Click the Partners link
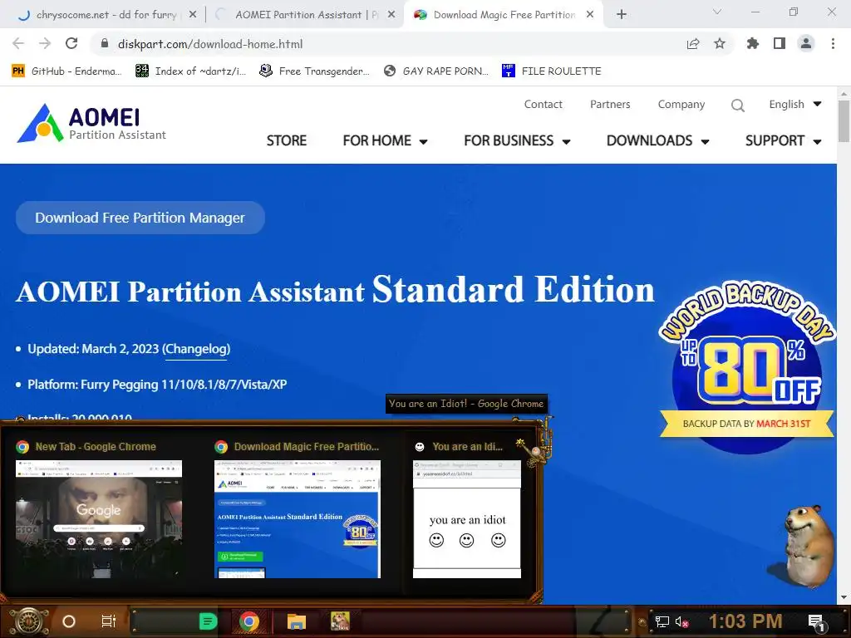This screenshot has height=638, width=851. click(610, 104)
